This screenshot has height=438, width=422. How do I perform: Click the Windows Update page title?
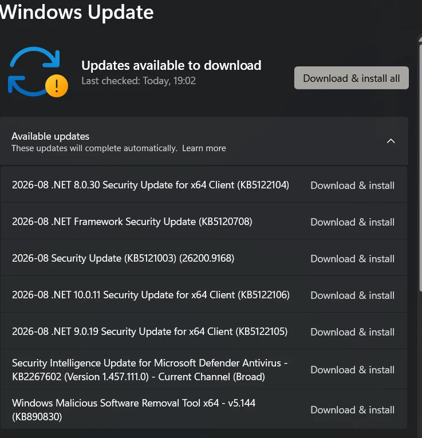tap(77, 12)
